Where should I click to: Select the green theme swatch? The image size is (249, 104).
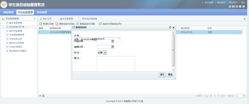[233, 6]
